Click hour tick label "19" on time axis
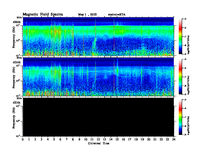Image resolution: width=207 pixels, height=160 pixels. pos(142,140)
